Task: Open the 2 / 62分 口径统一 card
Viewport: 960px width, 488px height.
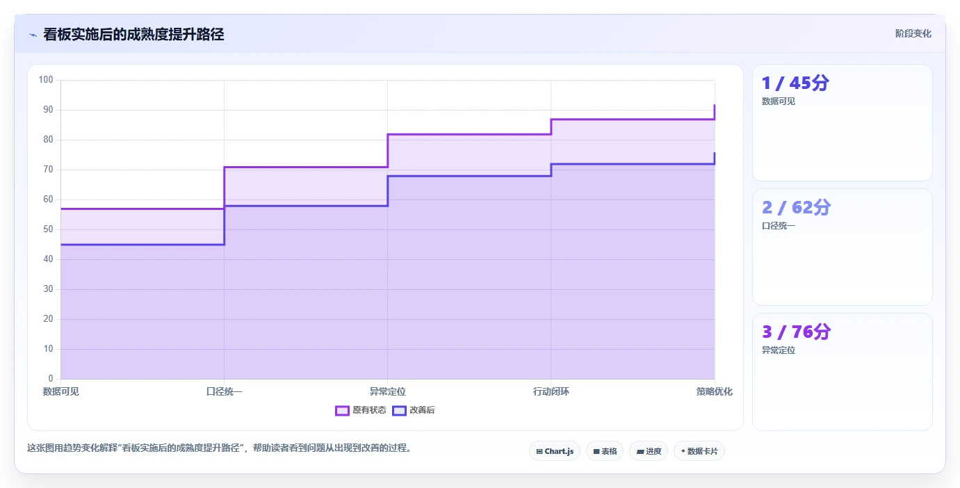Action: coord(843,247)
